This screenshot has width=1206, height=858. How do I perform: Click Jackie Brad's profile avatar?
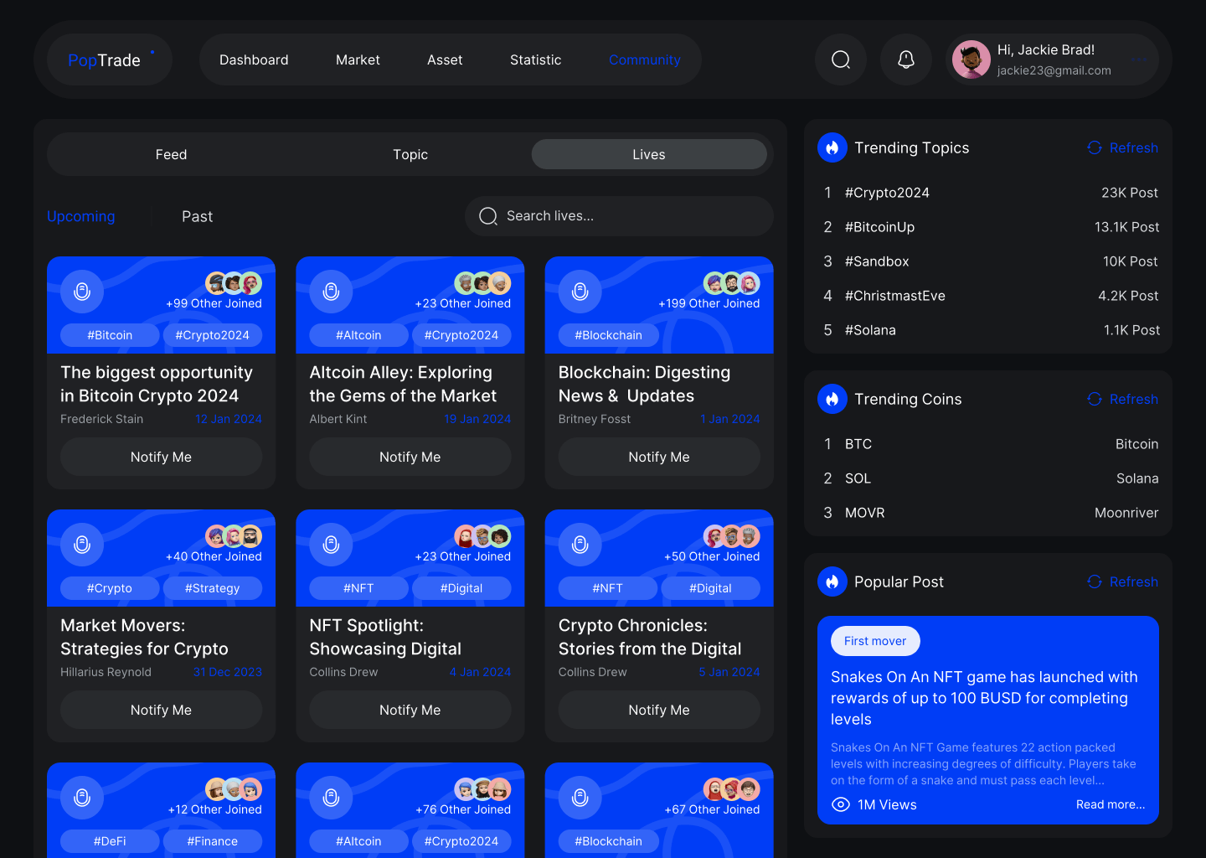[971, 59]
